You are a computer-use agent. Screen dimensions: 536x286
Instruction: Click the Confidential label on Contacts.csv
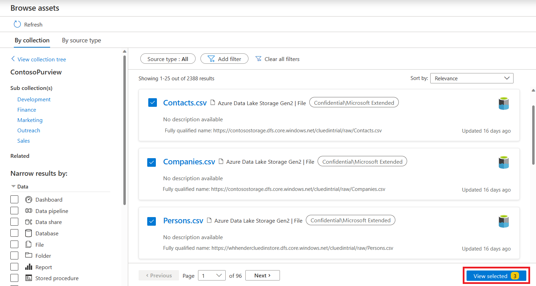(x=354, y=103)
